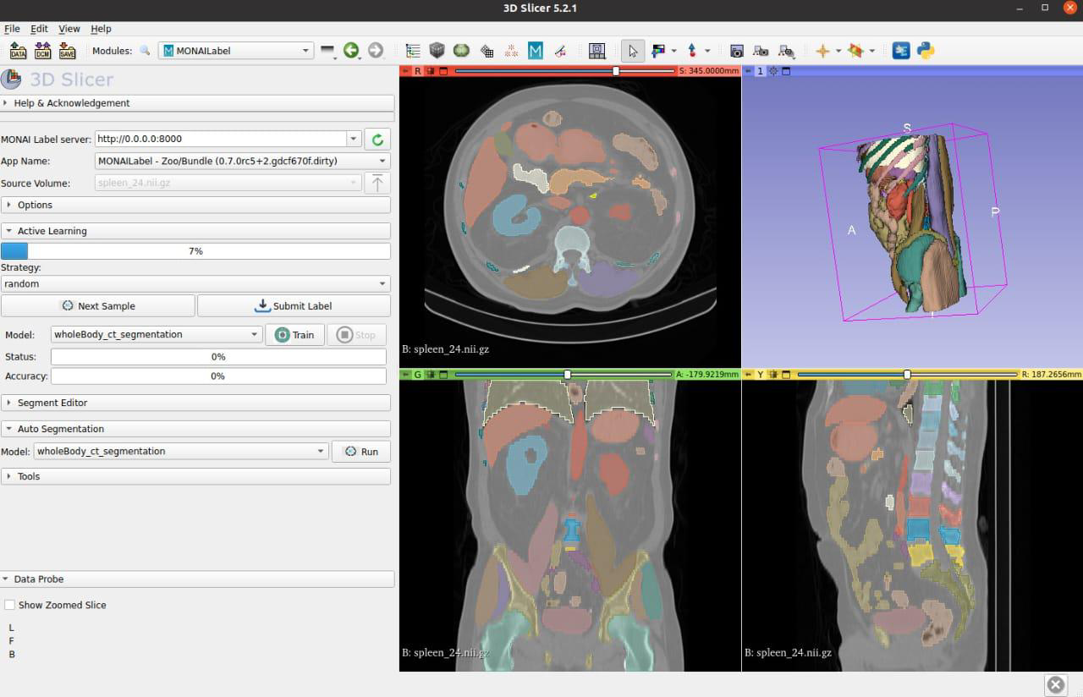Select the mouse pointer interaction mode
The width and height of the screenshot is (1083, 697).
tap(632, 51)
